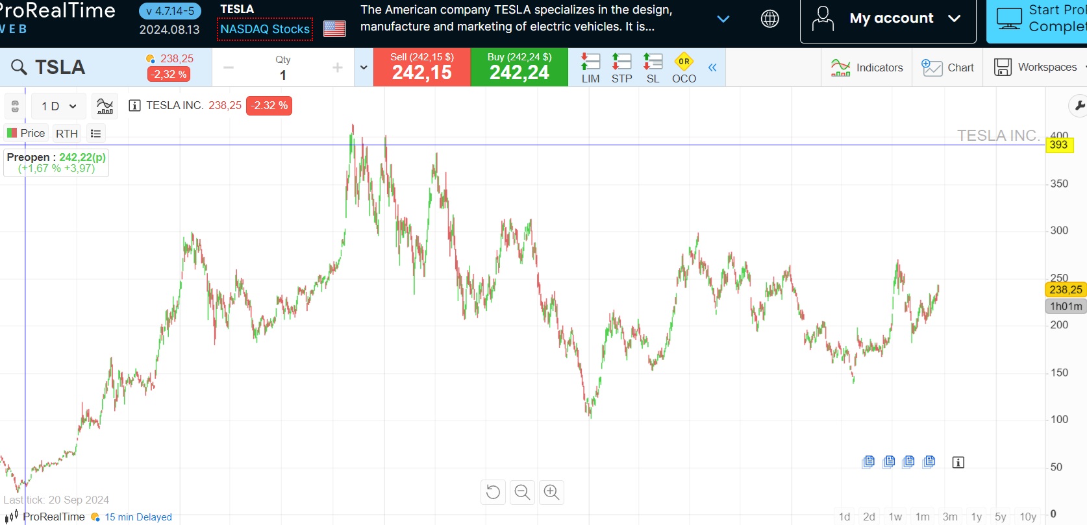Image resolution: width=1087 pixels, height=525 pixels.
Task: Select the 1y time range tab
Action: pyautogui.click(x=976, y=517)
